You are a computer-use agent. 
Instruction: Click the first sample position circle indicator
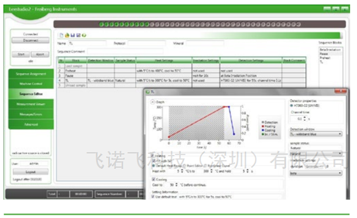pyautogui.click(x=101, y=25)
